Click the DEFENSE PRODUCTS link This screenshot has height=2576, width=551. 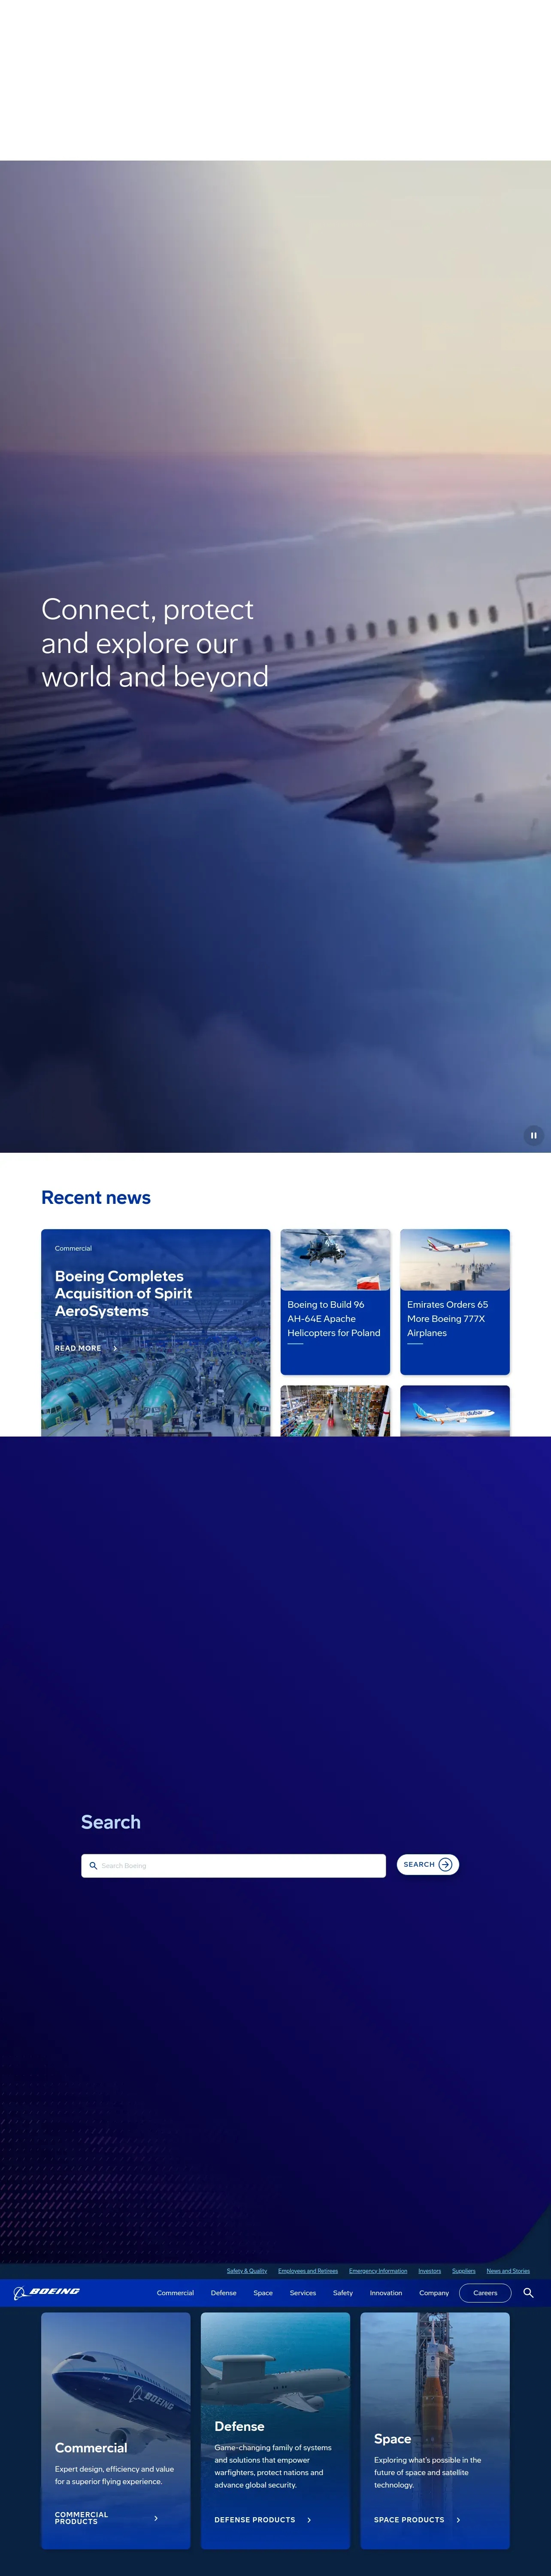pyautogui.click(x=255, y=2520)
